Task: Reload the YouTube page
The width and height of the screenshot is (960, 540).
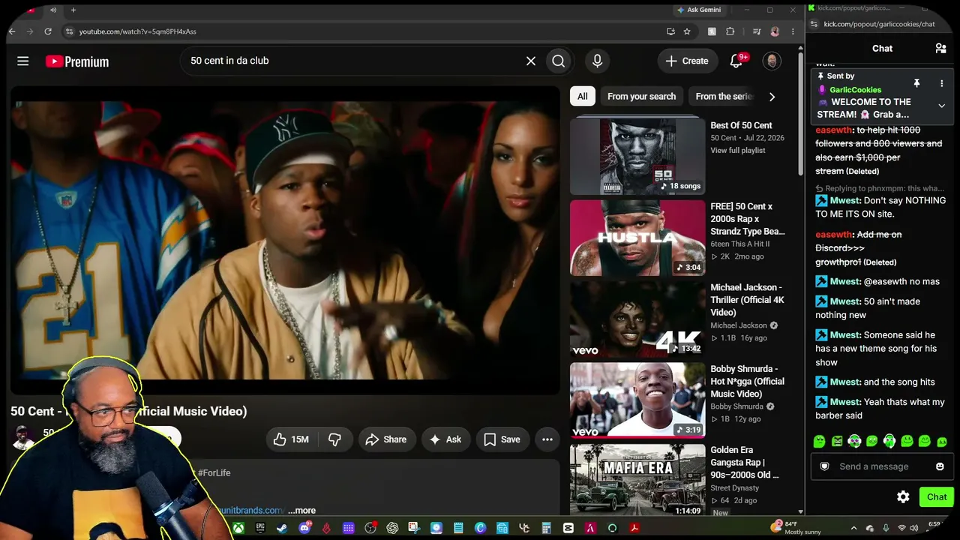Action: coord(48,31)
